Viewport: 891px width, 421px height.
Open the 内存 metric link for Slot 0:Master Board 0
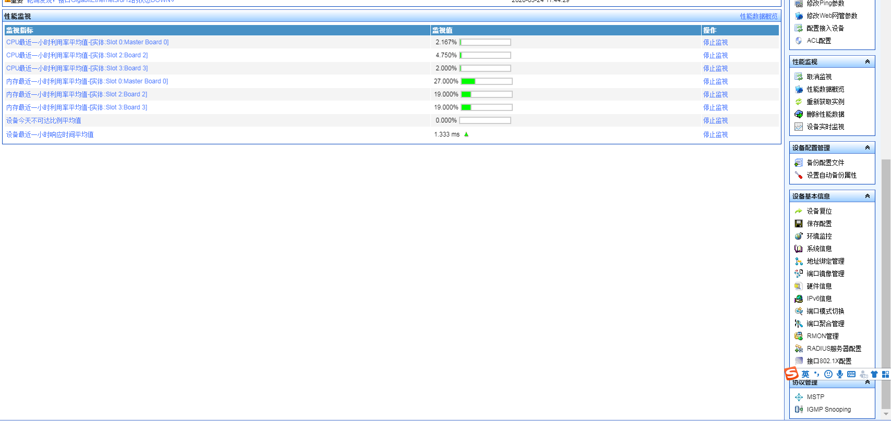(87, 81)
